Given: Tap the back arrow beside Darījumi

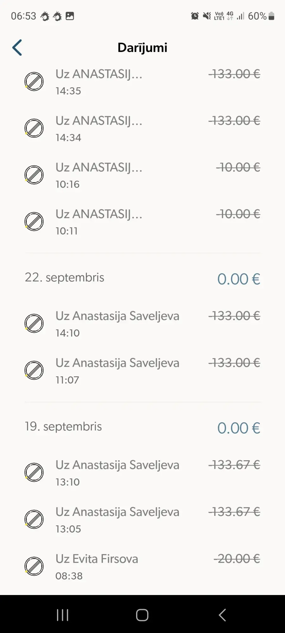Looking at the screenshot, I should 17,47.
